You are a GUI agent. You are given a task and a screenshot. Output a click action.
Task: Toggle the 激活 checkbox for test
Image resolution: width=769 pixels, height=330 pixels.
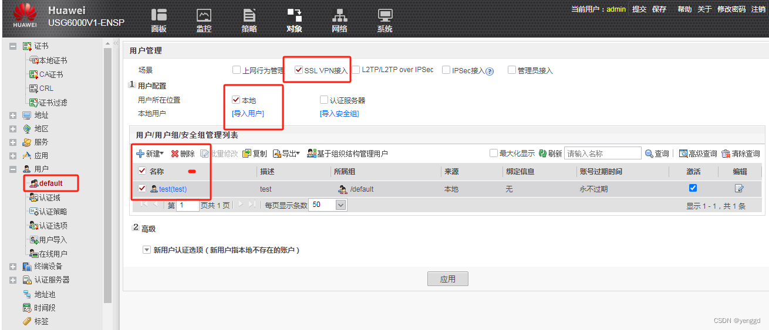pyautogui.click(x=693, y=188)
